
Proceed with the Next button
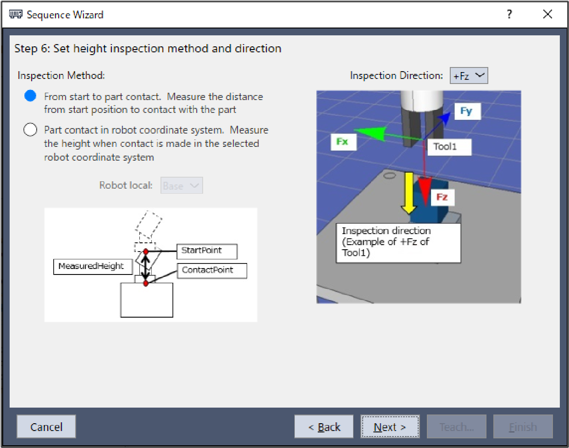(x=390, y=427)
